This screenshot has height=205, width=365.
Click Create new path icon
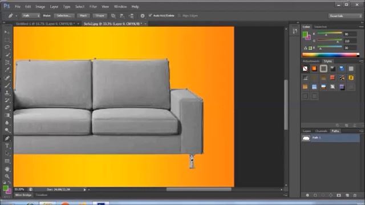(347, 195)
